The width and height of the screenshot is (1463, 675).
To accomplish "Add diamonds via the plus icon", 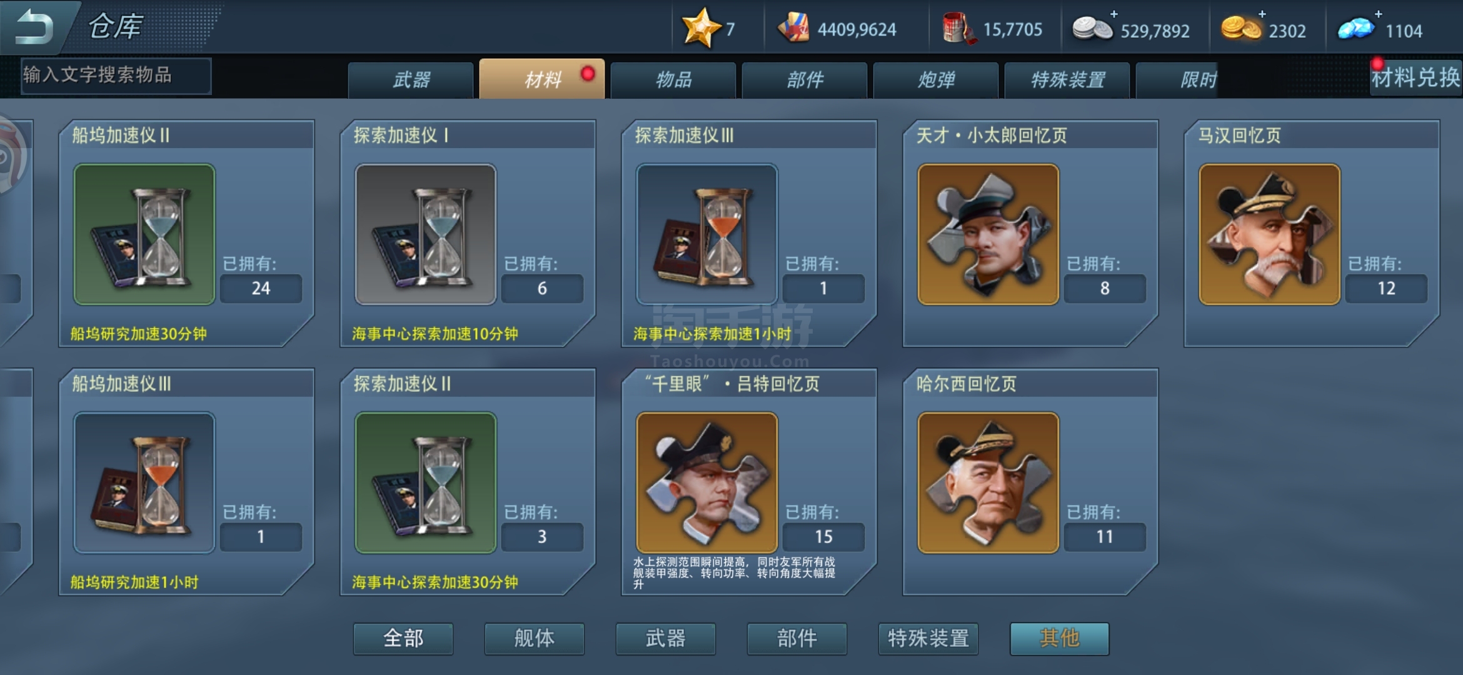I will 1379,14.
